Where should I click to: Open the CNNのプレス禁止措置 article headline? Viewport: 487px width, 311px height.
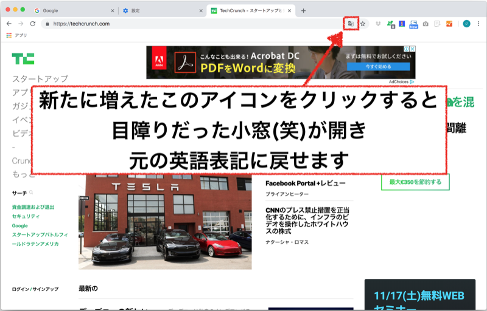307,220
